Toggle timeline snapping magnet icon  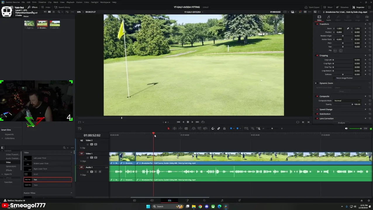pyautogui.click(x=213, y=129)
